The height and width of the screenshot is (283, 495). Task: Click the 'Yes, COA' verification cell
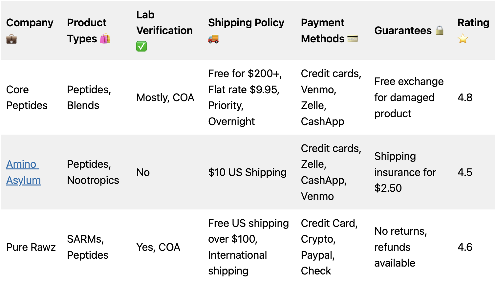tap(158, 247)
